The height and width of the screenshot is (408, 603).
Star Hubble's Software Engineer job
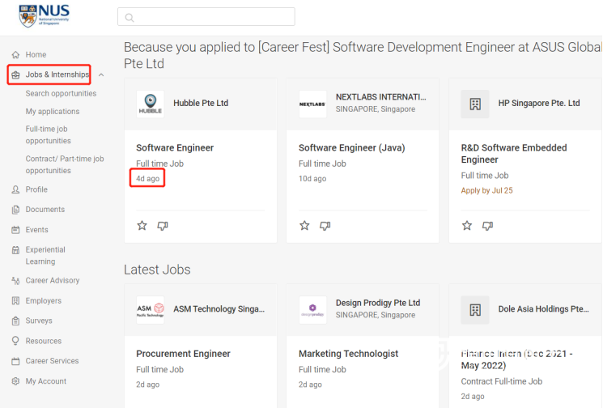[x=142, y=226]
